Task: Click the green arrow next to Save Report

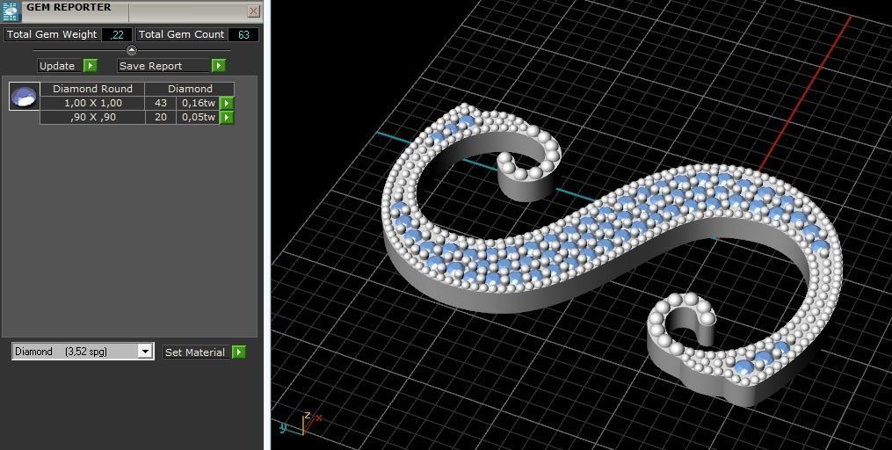Action: pyautogui.click(x=219, y=66)
